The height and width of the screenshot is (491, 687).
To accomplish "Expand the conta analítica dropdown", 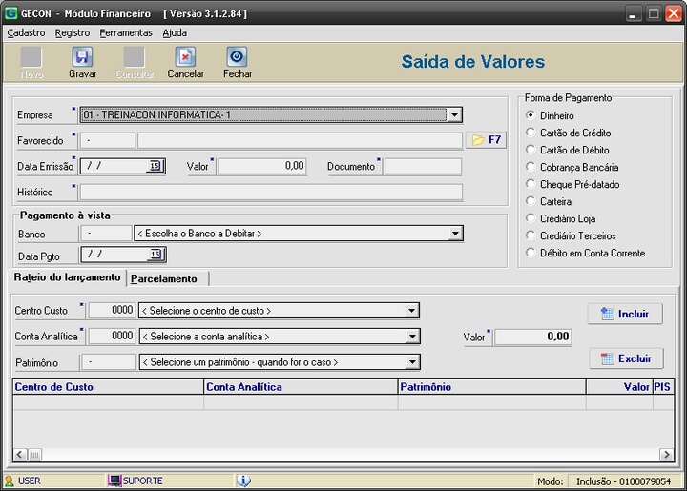I will point(412,337).
